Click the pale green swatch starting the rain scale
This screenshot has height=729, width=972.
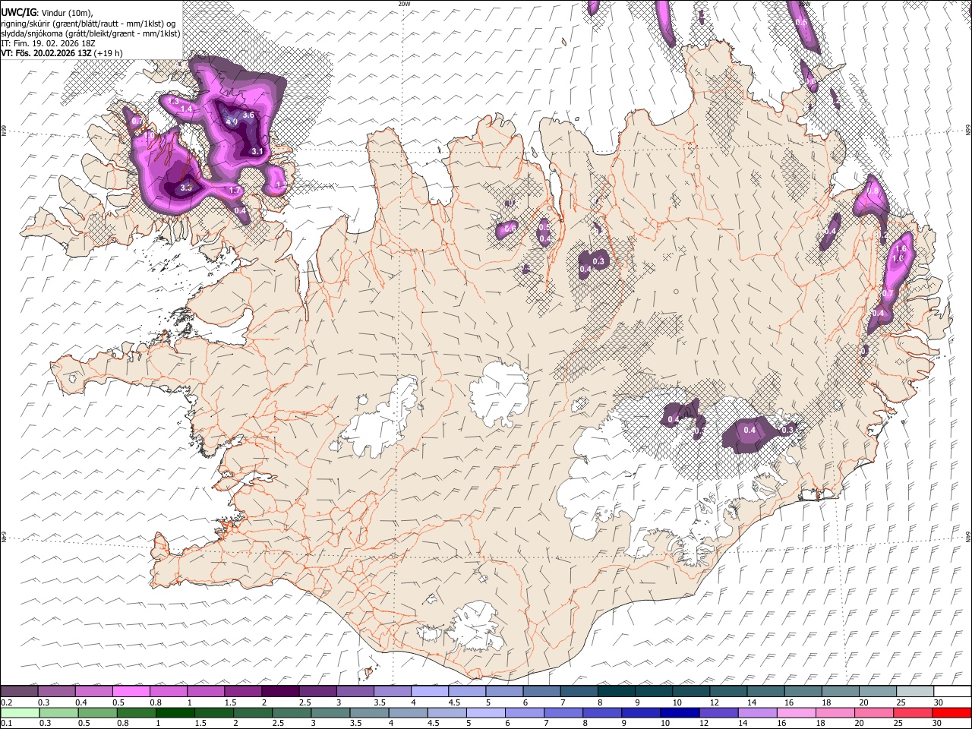coord(21,712)
